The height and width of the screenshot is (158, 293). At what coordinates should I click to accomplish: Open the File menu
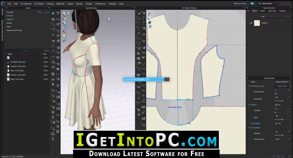9,4
